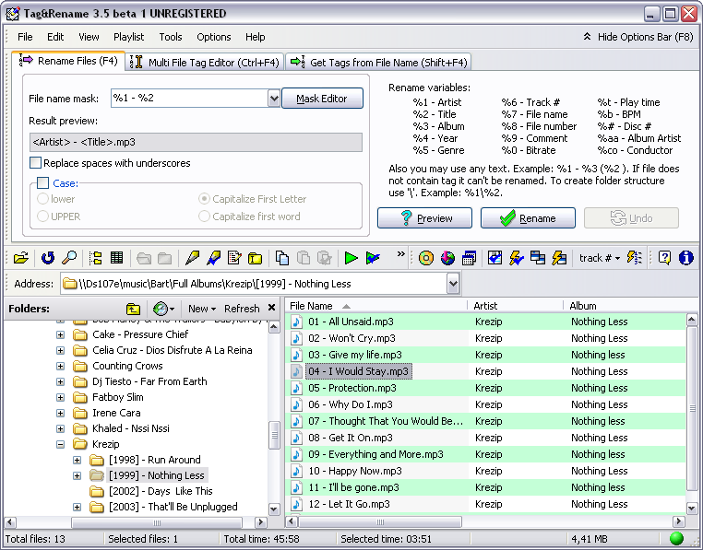Click the blue info circle icon
This screenshot has width=703, height=550.
coord(686,258)
